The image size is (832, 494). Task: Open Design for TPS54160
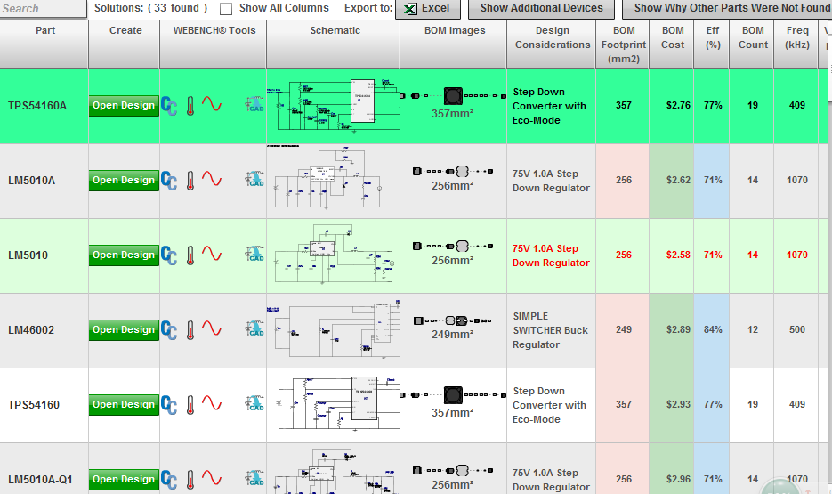coord(124,405)
